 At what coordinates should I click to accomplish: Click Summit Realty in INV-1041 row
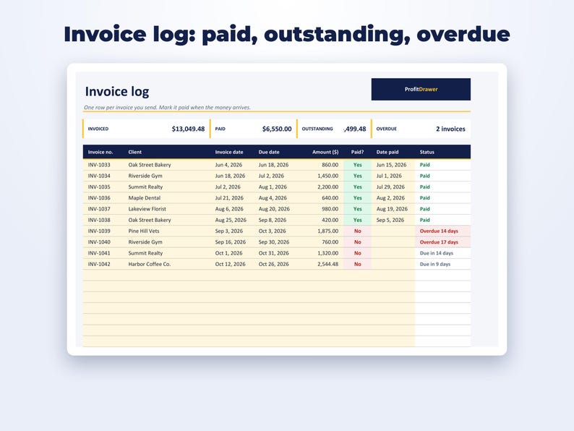click(145, 253)
